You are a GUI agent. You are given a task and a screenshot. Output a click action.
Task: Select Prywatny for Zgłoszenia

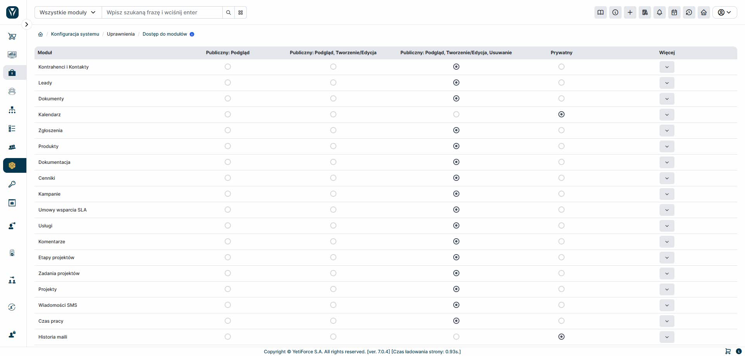point(561,130)
